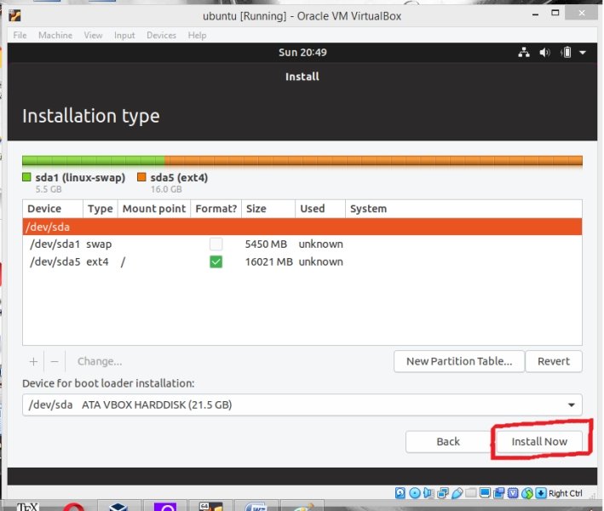Click the green sda1 legend swatch

coord(26,177)
